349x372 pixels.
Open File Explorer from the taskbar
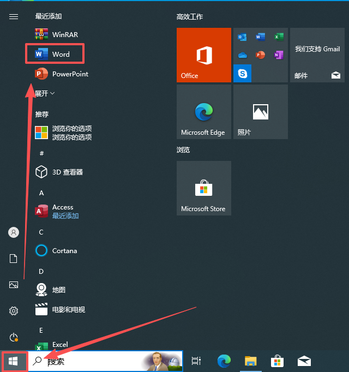[251, 361]
